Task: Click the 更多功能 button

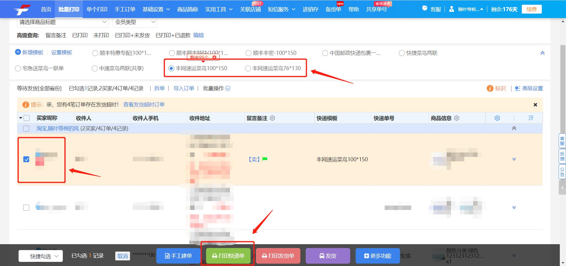Action: [x=378, y=256]
